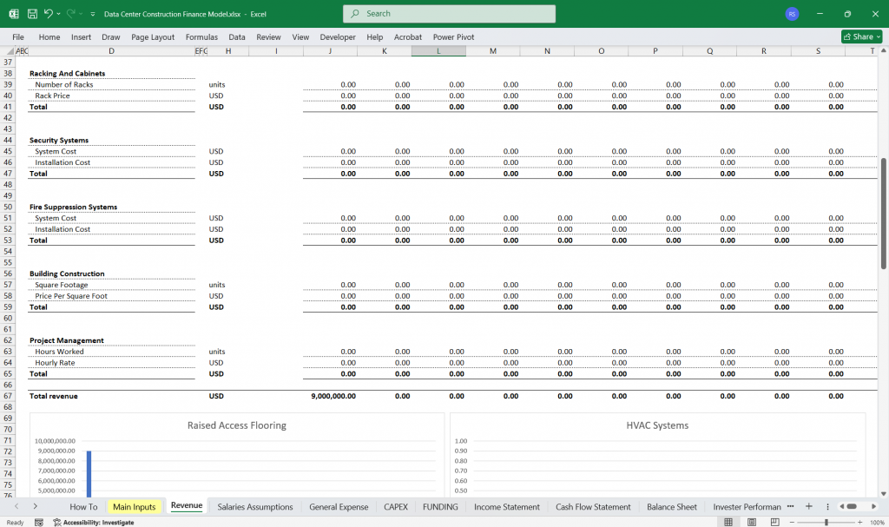Image resolution: width=889 pixels, height=527 pixels.
Task: Click the Save icon in quick access toolbar
Action: pos(32,13)
